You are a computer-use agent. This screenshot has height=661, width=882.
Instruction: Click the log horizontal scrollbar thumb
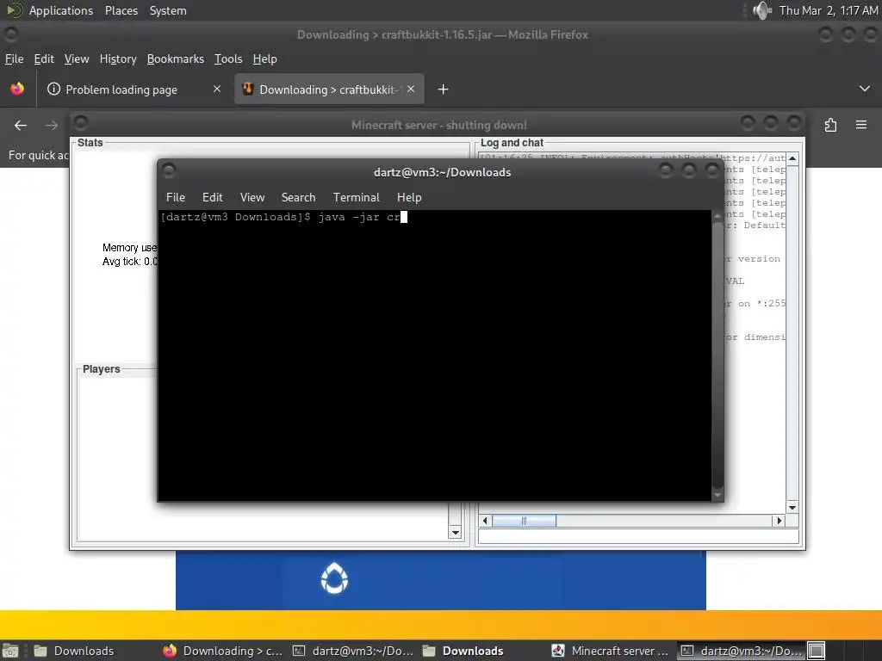pos(525,521)
